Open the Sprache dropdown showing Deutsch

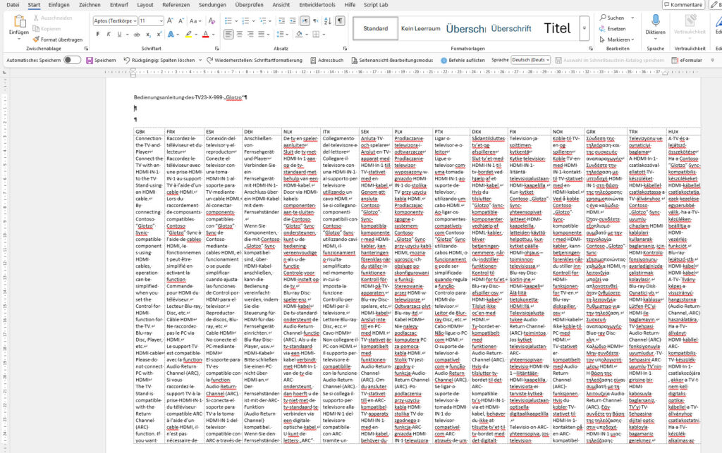tap(530, 60)
